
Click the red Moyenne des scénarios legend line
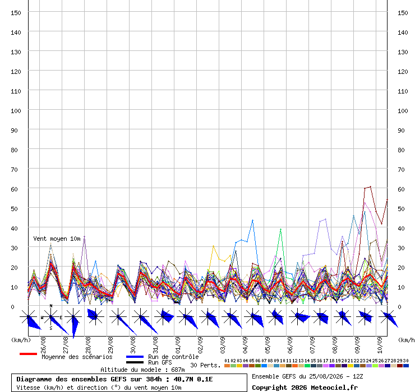(x=28, y=354)
